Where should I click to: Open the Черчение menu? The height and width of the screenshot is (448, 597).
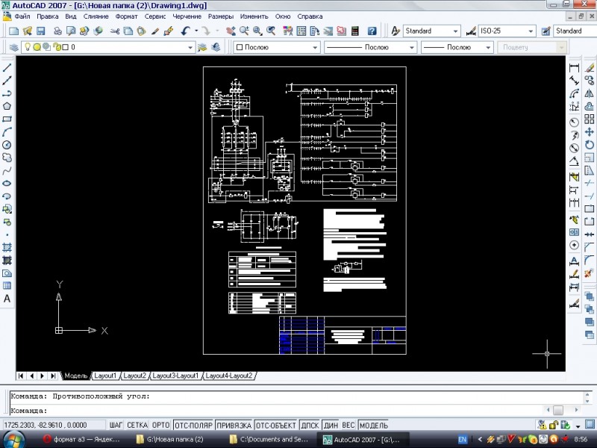coord(187,16)
